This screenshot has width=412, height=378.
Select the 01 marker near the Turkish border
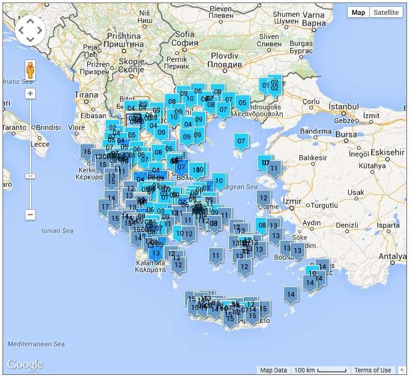tap(264, 86)
